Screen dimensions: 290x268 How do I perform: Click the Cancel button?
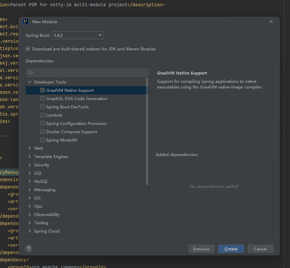pos(260,249)
